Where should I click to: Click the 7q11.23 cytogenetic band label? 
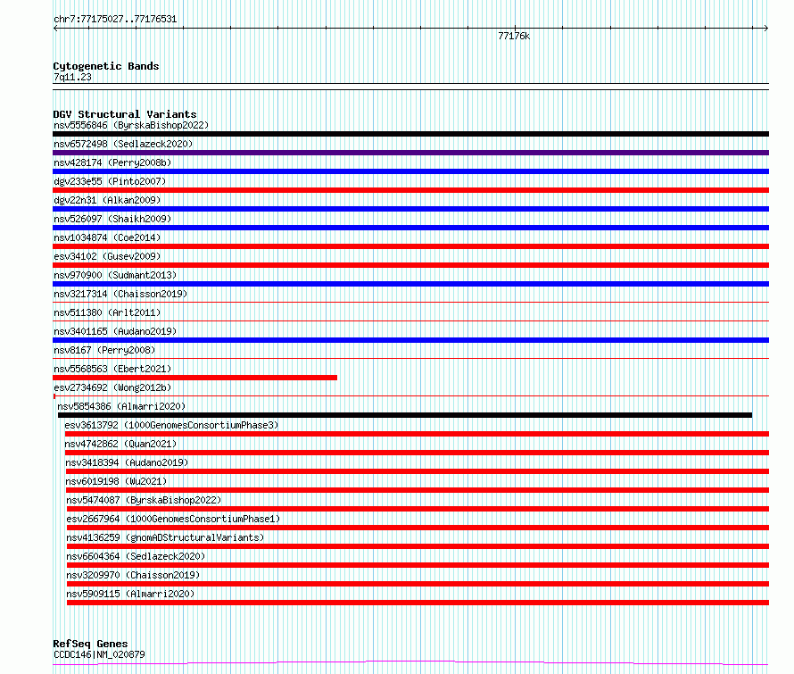[x=72, y=77]
